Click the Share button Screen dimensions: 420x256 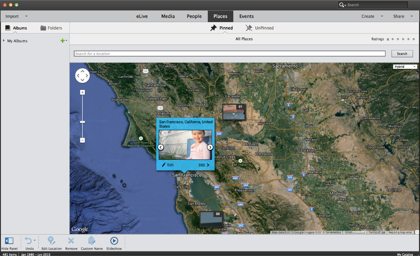point(399,16)
